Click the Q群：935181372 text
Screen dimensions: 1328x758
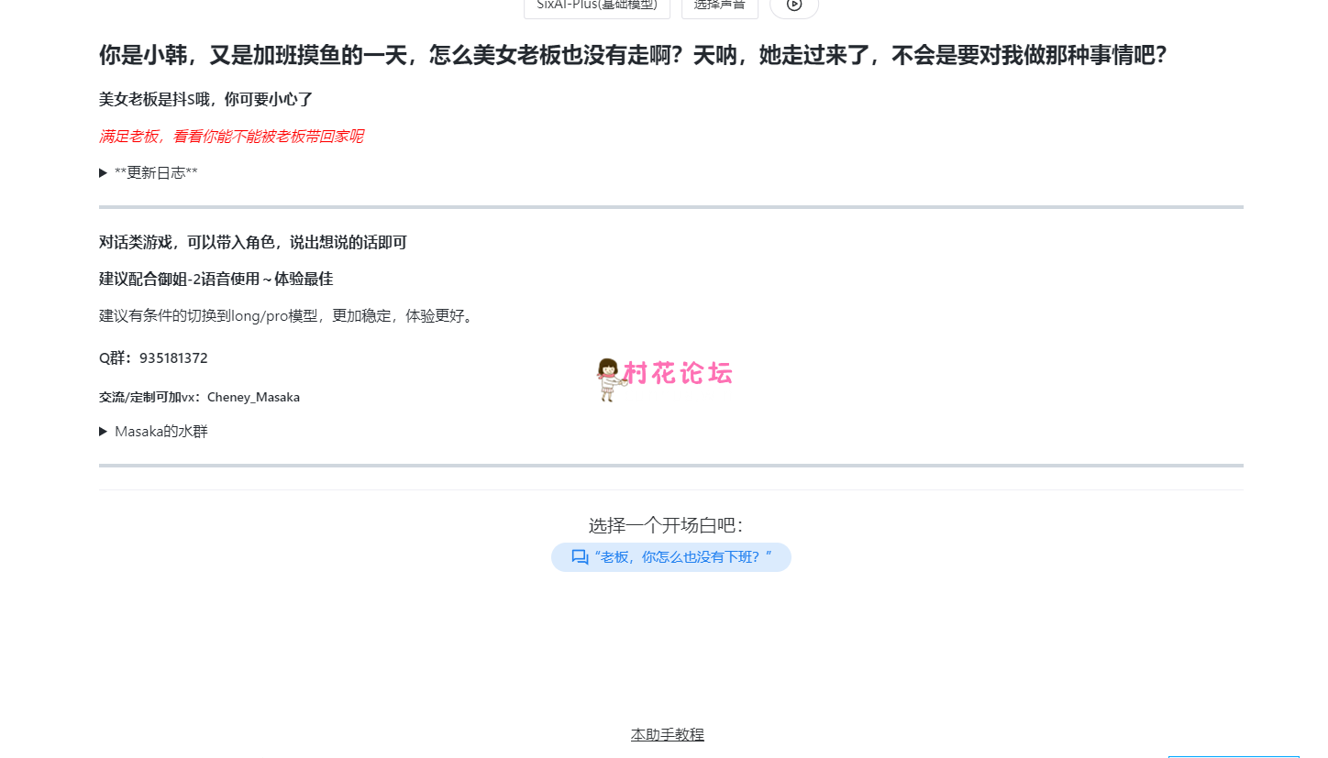pos(153,358)
